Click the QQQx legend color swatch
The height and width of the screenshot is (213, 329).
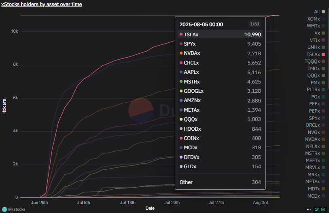(x=323, y=75)
